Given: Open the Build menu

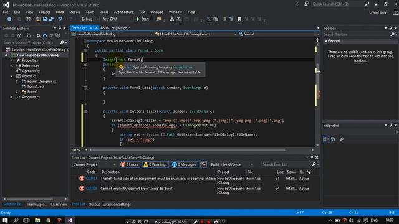Looking at the screenshot, I should coord(60,12).
